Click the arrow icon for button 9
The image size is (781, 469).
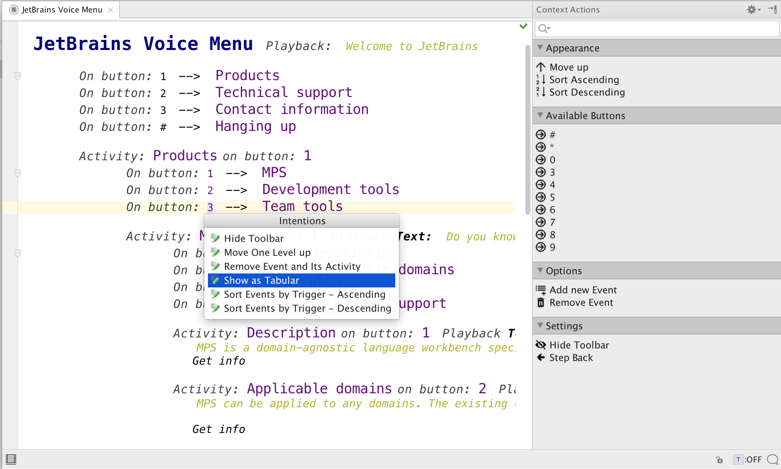(541, 247)
